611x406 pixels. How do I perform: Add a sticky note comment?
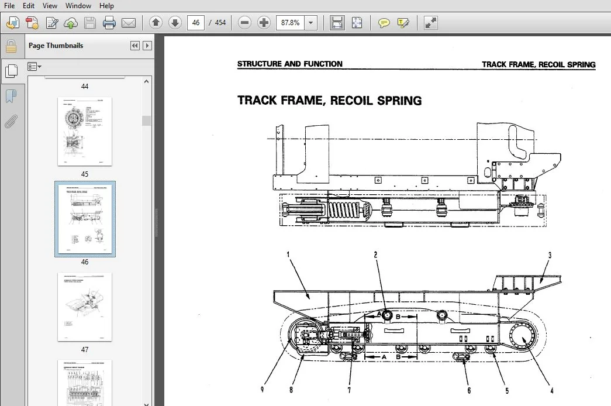[384, 23]
